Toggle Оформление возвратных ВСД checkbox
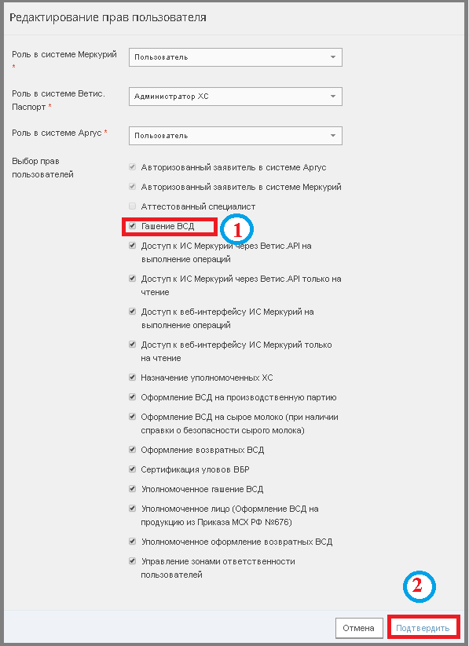 (x=133, y=450)
